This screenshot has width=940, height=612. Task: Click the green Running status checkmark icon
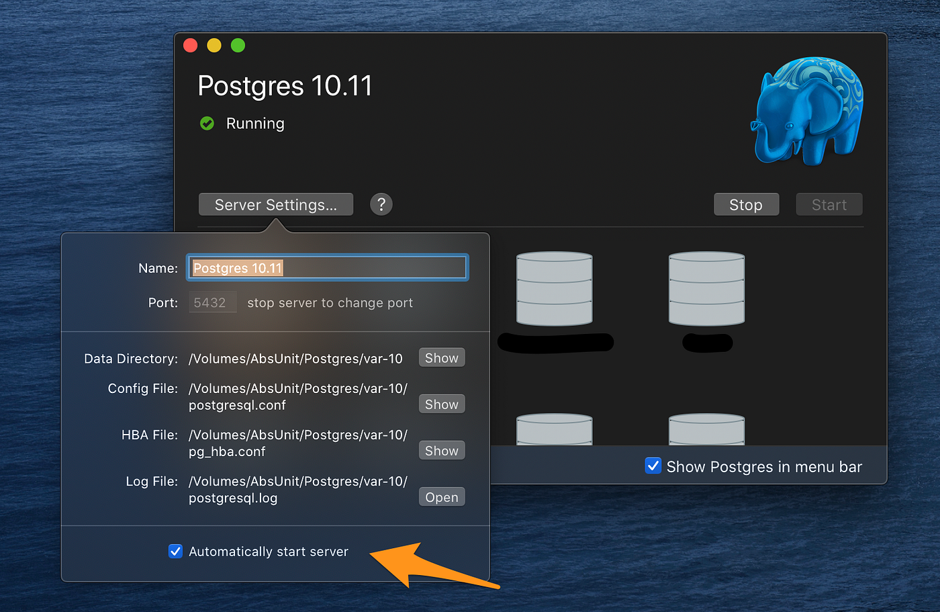207,124
